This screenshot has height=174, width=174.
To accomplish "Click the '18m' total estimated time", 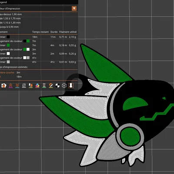I will (x=19, y=77).
